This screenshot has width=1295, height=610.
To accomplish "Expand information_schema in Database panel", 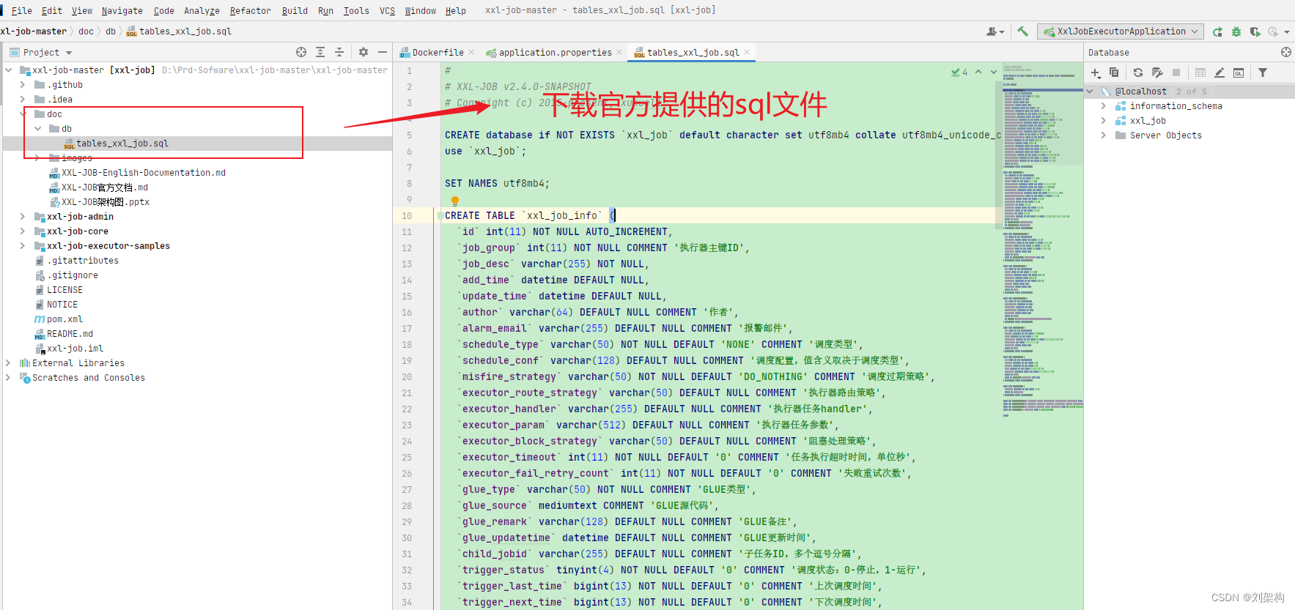I will 1104,106.
